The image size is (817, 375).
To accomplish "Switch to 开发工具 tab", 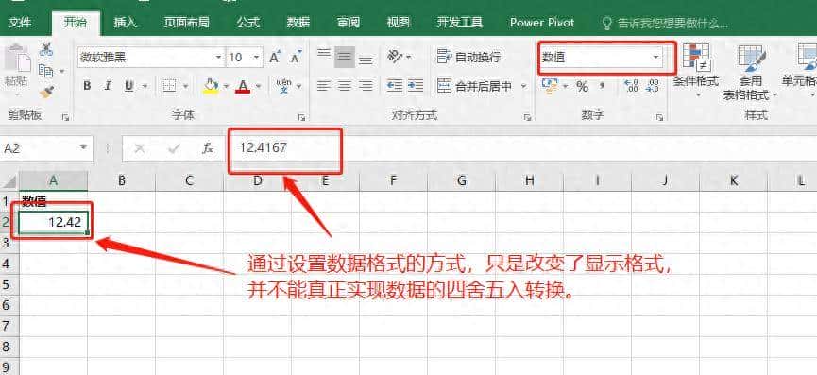I will (460, 23).
